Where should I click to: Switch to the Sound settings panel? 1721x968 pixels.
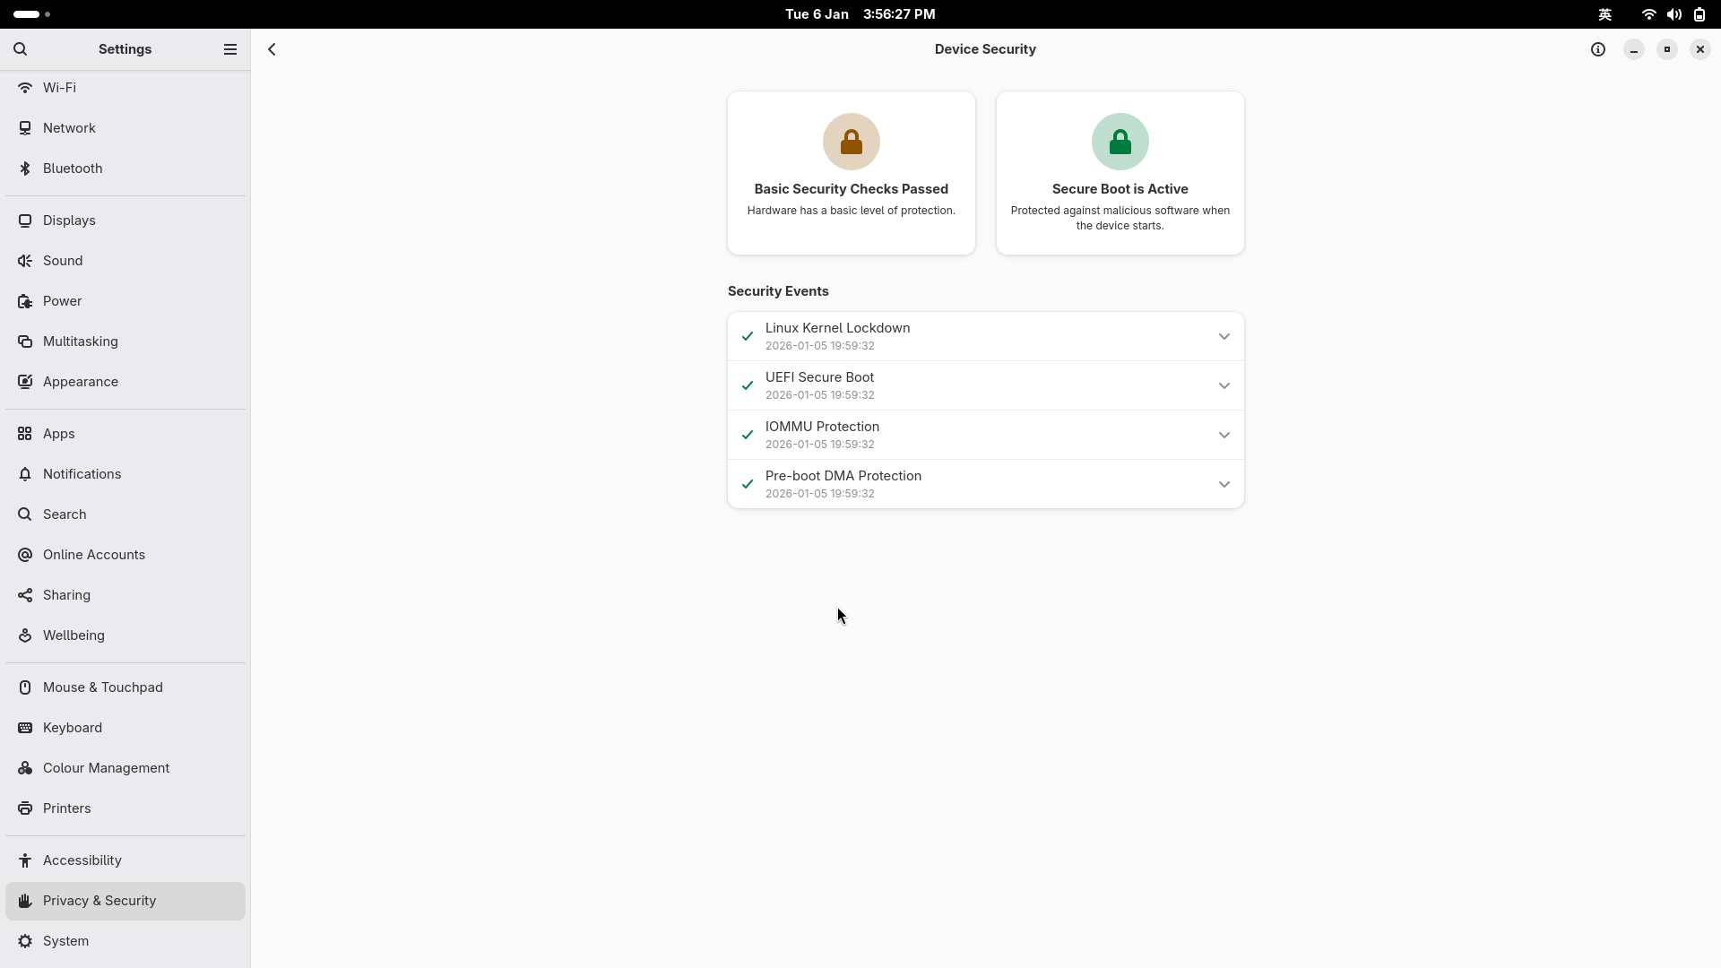pos(63,261)
